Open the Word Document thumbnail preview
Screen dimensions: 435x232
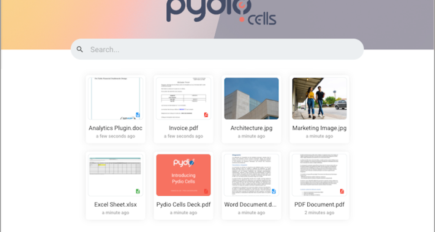251,175
